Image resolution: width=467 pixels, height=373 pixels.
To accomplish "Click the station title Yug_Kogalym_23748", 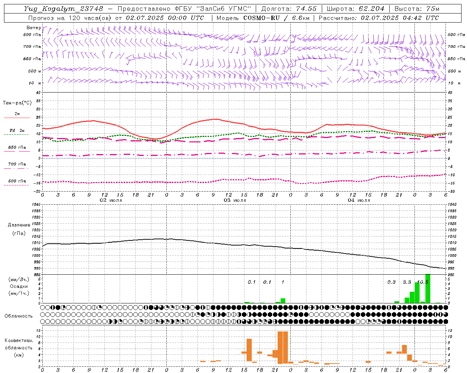I will tap(63, 9).
